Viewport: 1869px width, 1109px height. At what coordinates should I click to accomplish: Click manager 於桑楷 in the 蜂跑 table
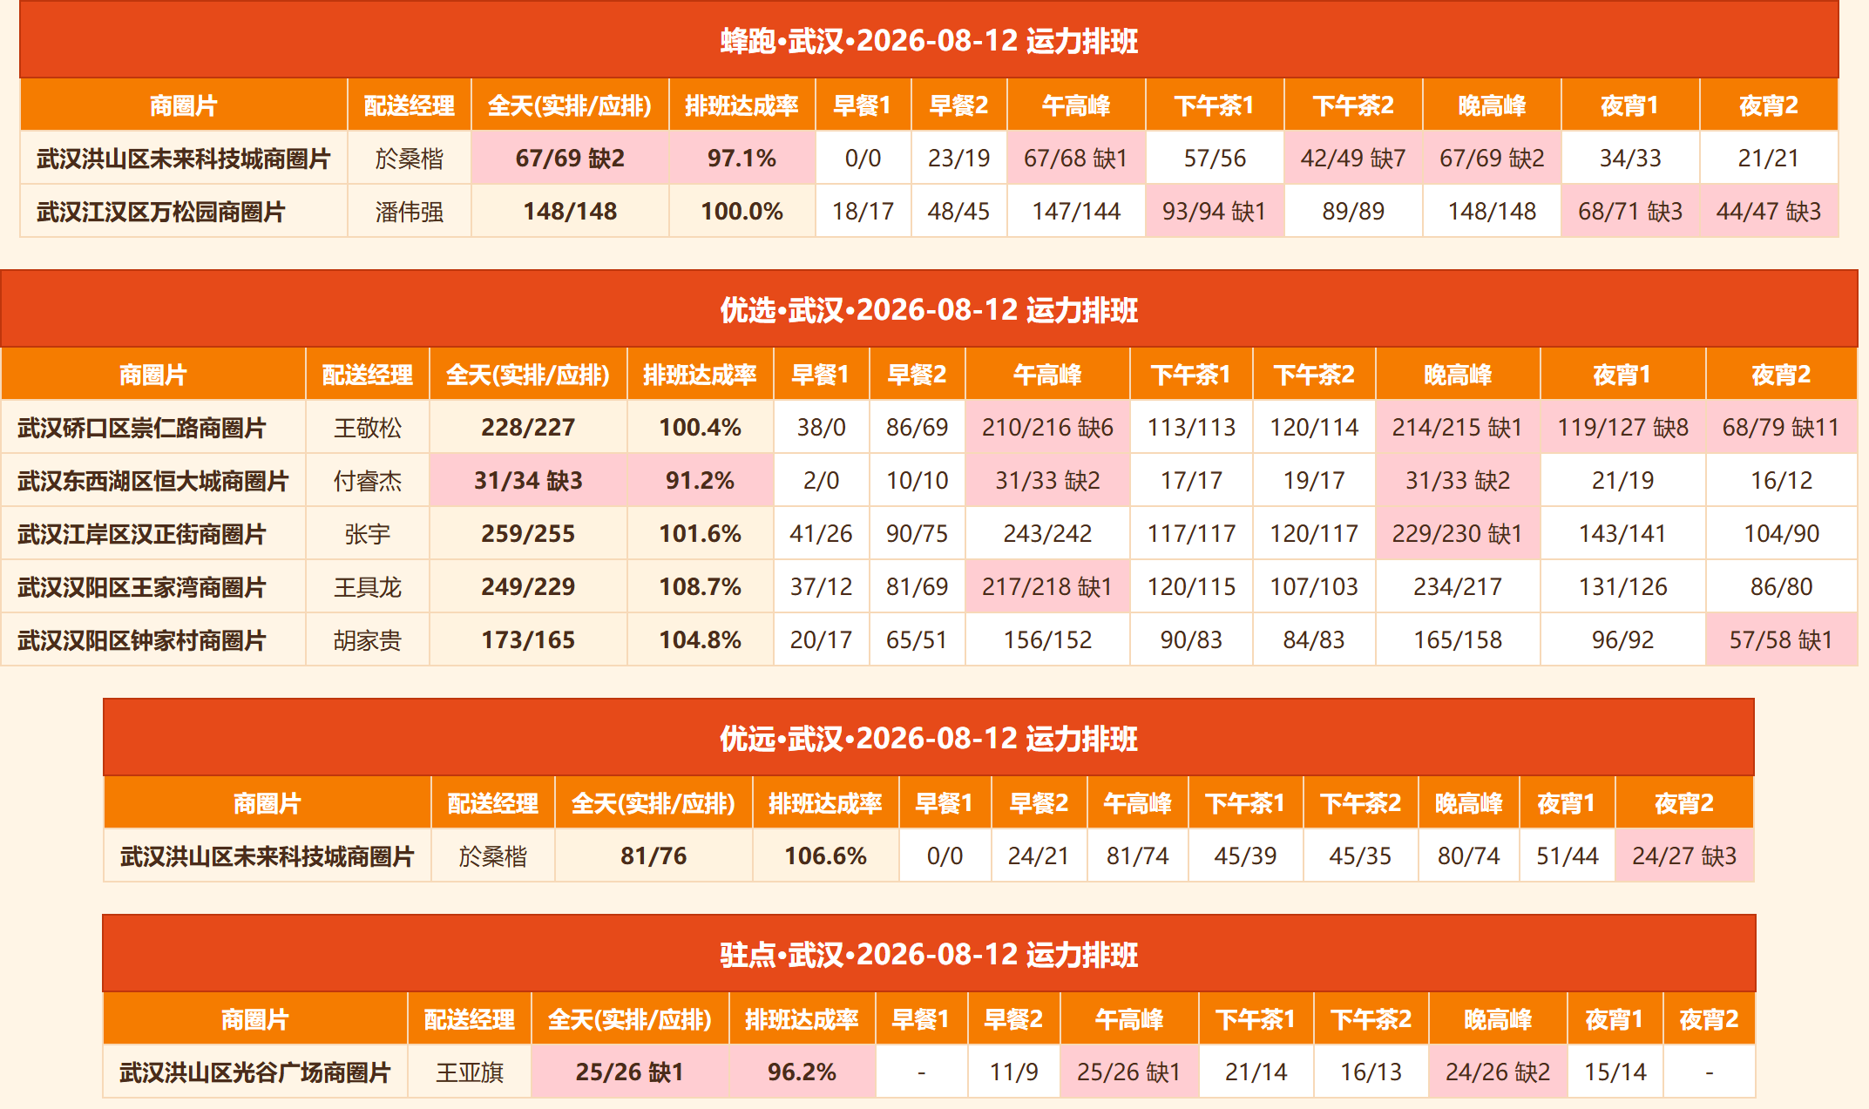coord(410,159)
